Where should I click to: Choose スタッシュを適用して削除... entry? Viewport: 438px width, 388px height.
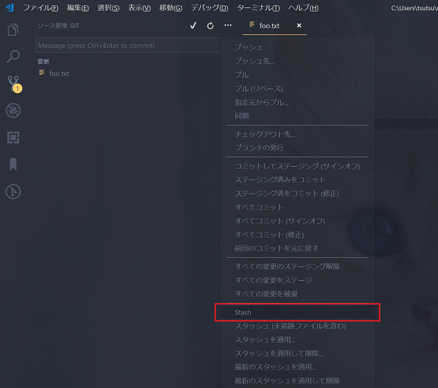(297, 354)
